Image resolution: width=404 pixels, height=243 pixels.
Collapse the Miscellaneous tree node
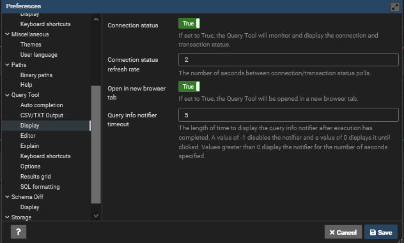tap(7, 34)
